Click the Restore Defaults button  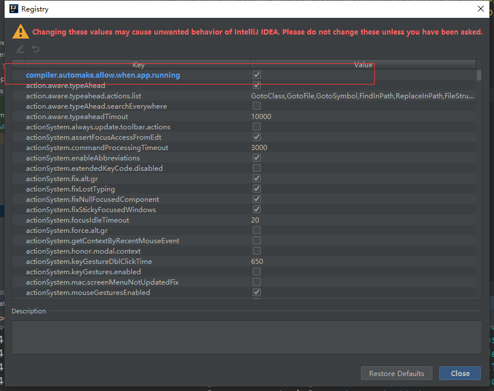(x=396, y=373)
